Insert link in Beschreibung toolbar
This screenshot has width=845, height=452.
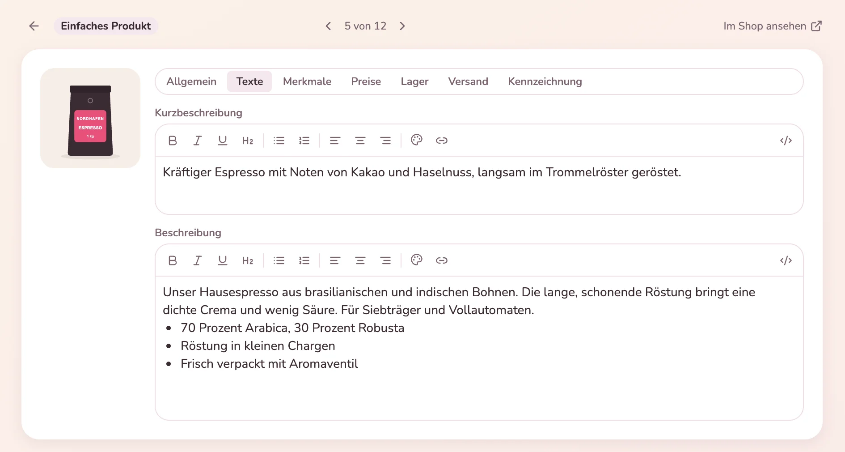click(442, 260)
